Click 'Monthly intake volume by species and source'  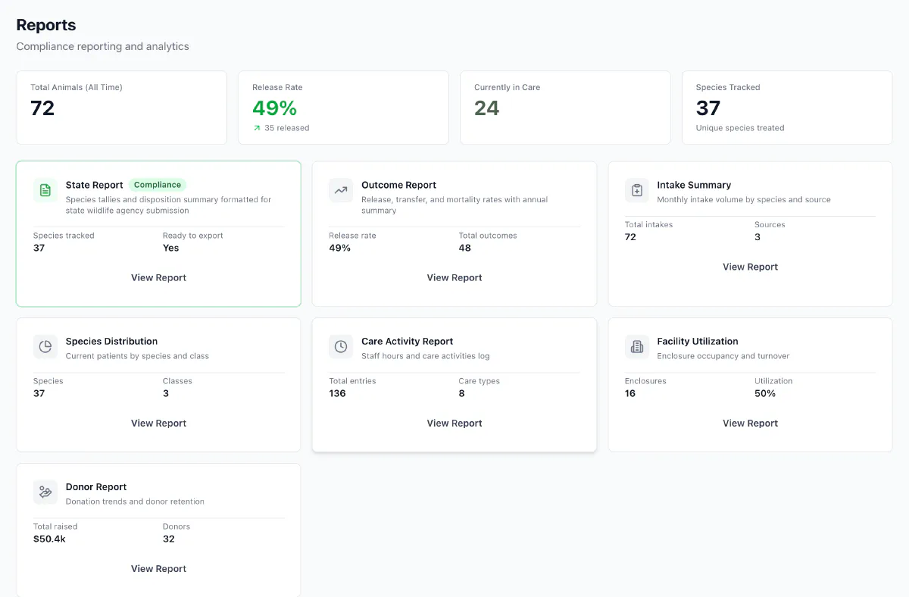[x=744, y=200]
